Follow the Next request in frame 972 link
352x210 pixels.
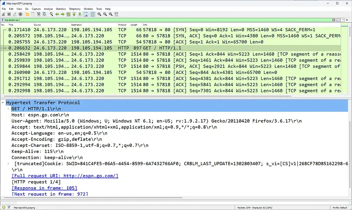tap(50, 194)
